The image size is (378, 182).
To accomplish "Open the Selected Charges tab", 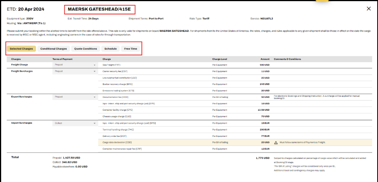I will pos(22,49).
